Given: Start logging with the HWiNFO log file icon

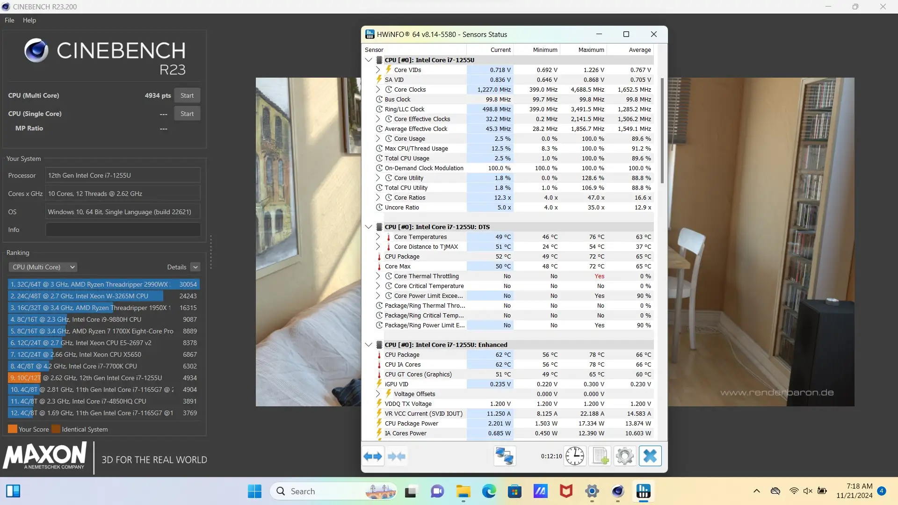Looking at the screenshot, I should (600, 456).
